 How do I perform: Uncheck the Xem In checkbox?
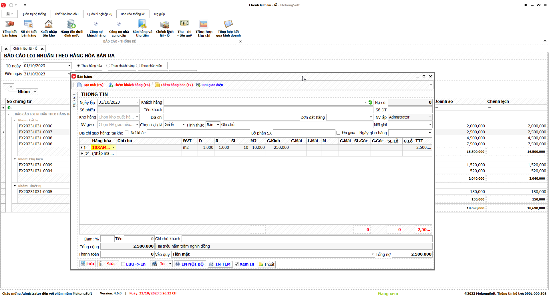click(x=237, y=264)
